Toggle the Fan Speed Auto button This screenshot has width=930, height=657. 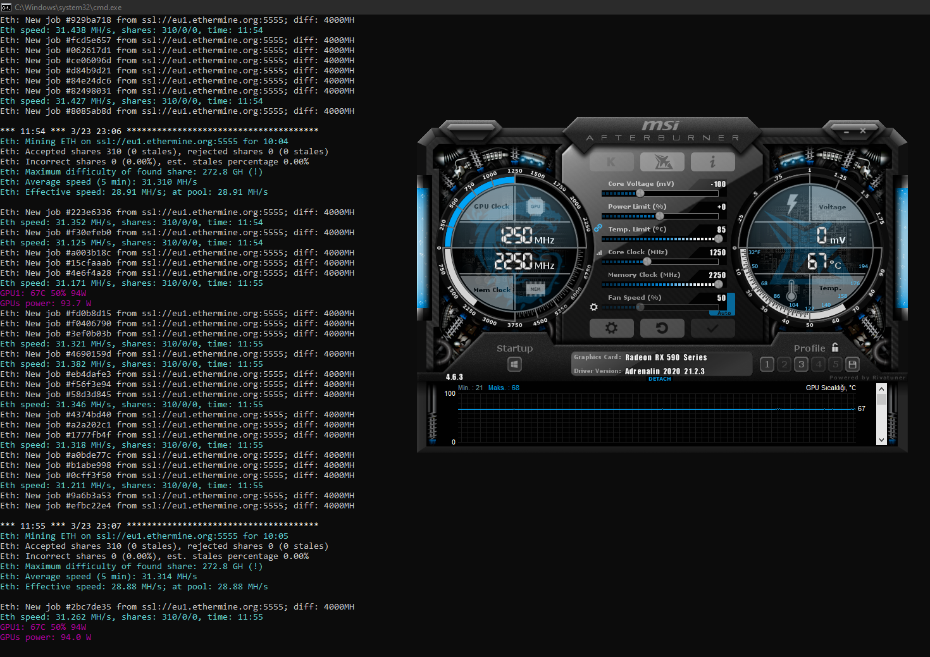(724, 313)
